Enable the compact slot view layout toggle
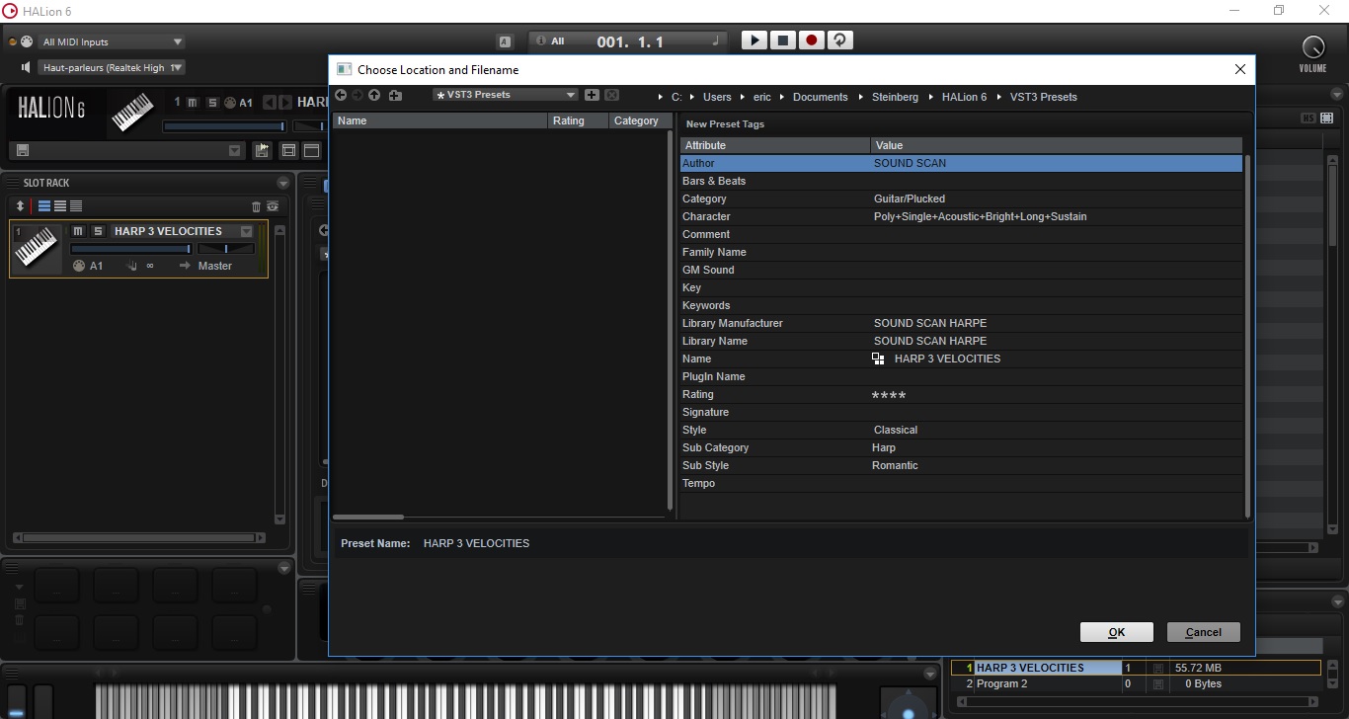Screen dimensions: 1349x719 click(76, 206)
